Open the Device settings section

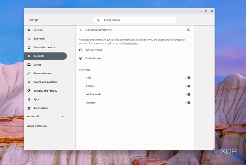45,65
